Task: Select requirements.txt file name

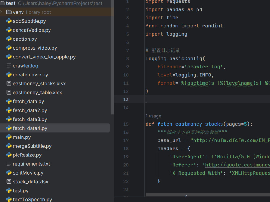Action: (32, 164)
